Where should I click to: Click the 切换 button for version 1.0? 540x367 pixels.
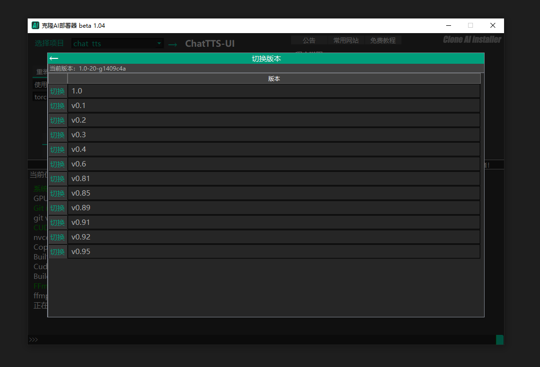(x=57, y=91)
